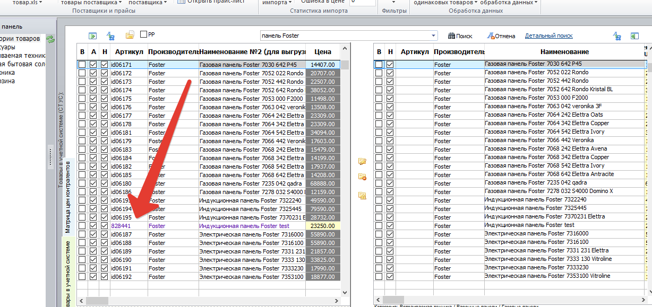652x307 pixels.
Task: Sort right table by Наименование column header
Action: 564,51
